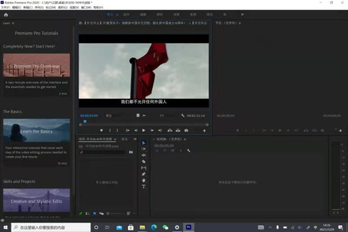Image resolution: width=348 pixels, height=232 pixels.
Task: Select the Razor tool
Action: tap(144, 161)
